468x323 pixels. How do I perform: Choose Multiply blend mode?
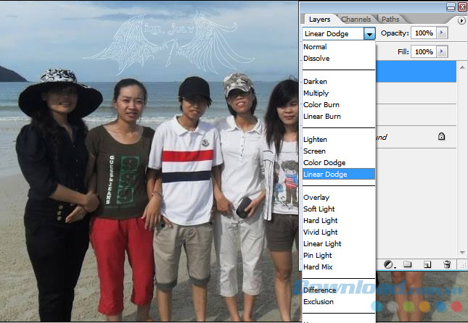[316, 93]
